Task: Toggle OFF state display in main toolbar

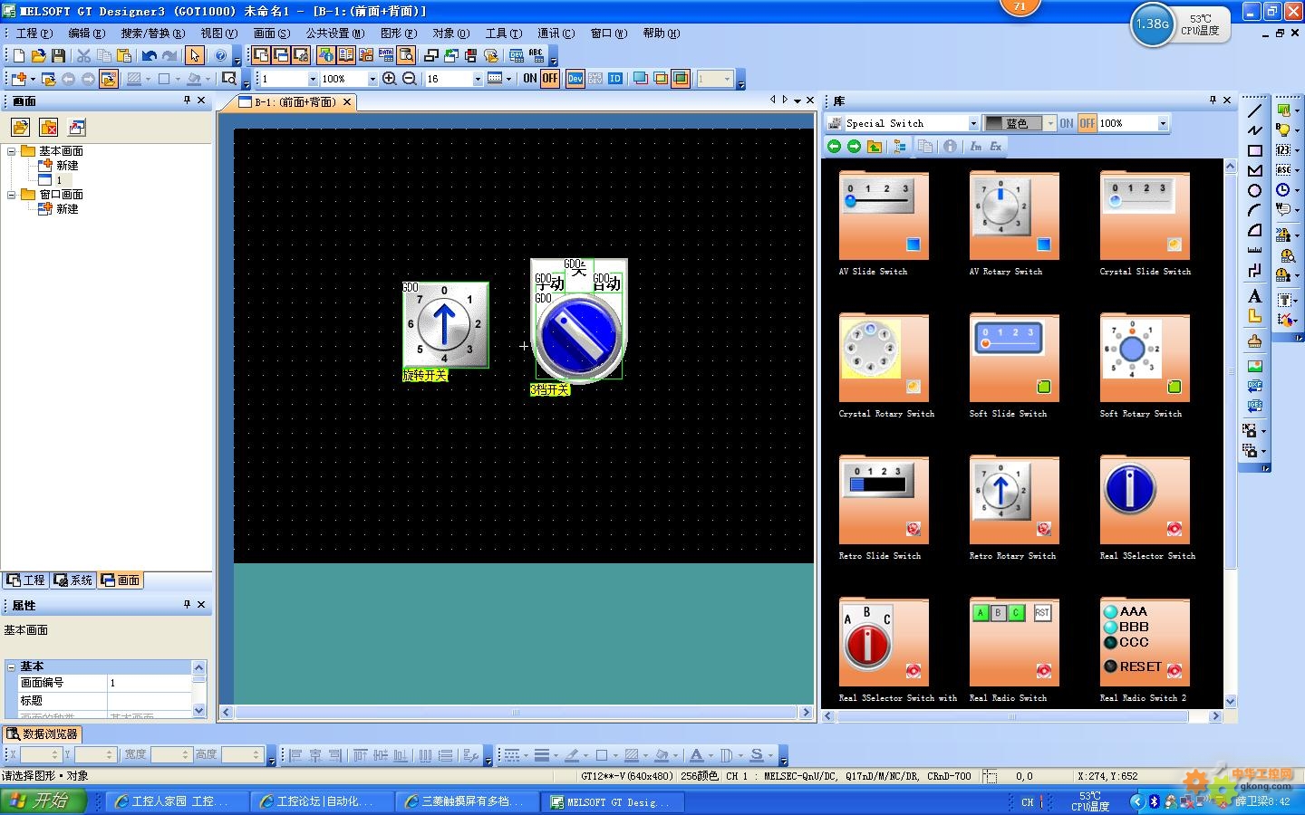Action: [x=550, y=79]
